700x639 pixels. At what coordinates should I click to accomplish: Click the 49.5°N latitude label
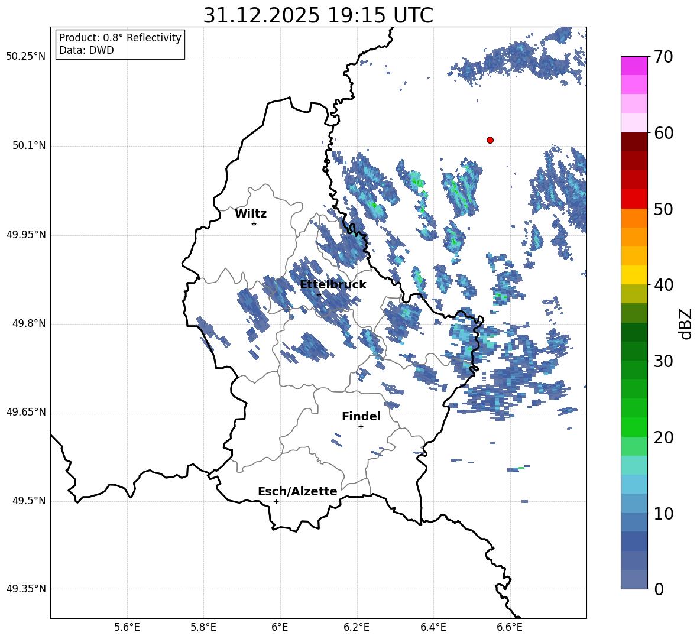tap(28, 501)
